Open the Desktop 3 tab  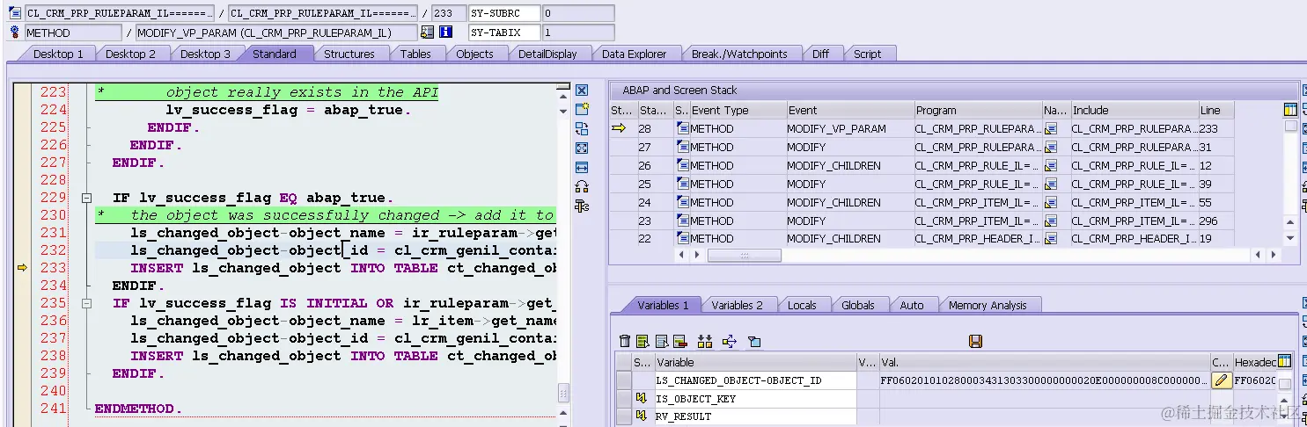[205, 54]
